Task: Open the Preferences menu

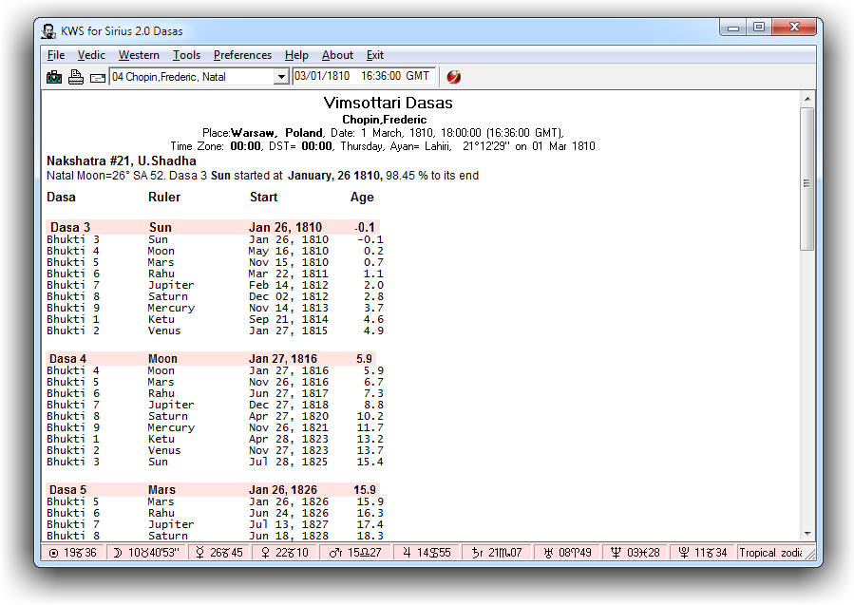Action: [x=242, y=55]
